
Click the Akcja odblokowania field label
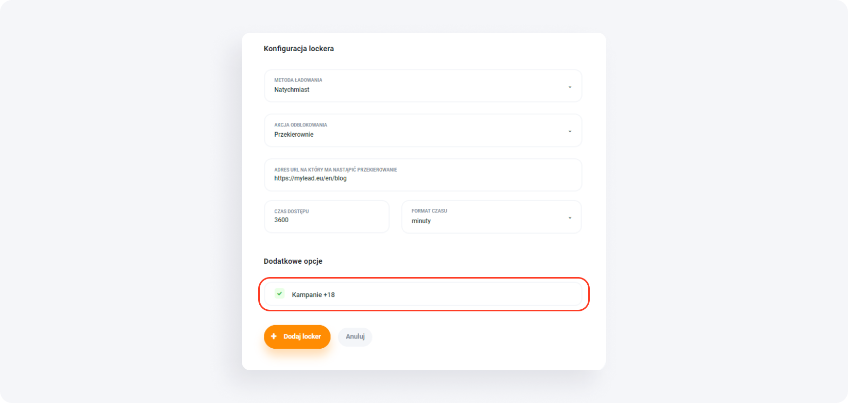point(300,125)
